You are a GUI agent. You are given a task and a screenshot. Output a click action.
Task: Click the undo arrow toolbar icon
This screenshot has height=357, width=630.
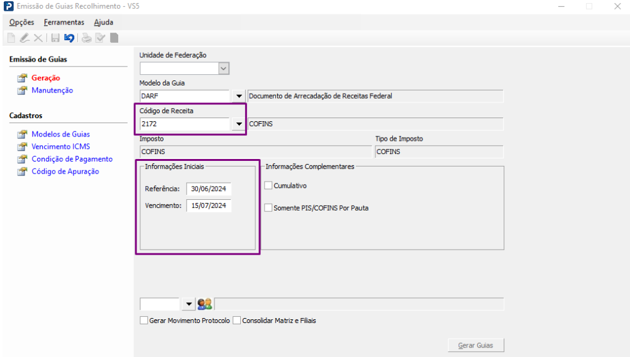tap(69, 38)
